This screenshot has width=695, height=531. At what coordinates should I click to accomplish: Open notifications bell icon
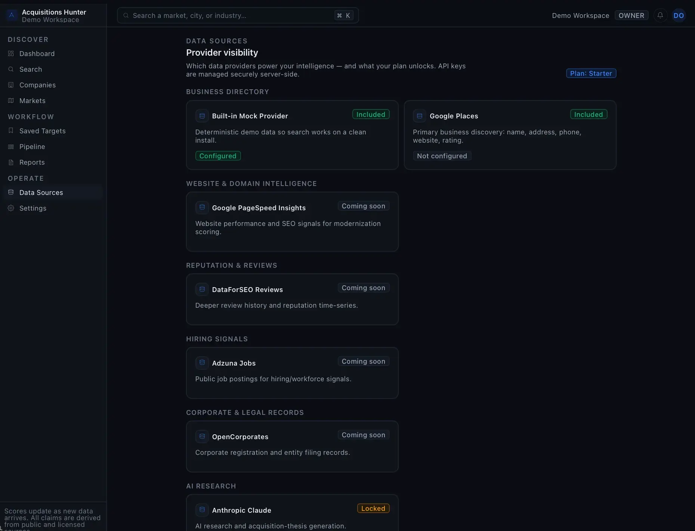660,15
